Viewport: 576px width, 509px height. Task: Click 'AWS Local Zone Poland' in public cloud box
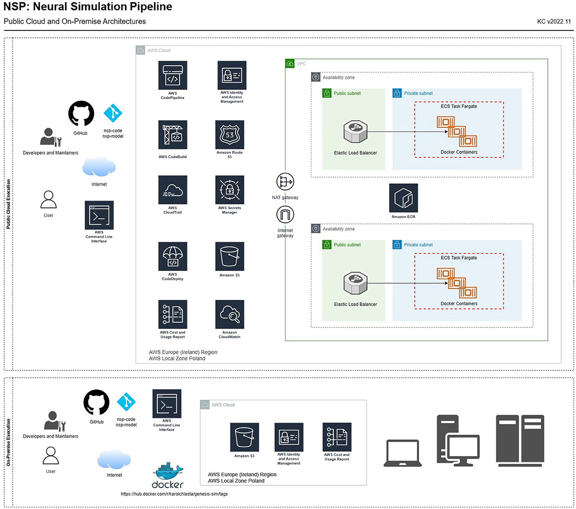[177, 359]
